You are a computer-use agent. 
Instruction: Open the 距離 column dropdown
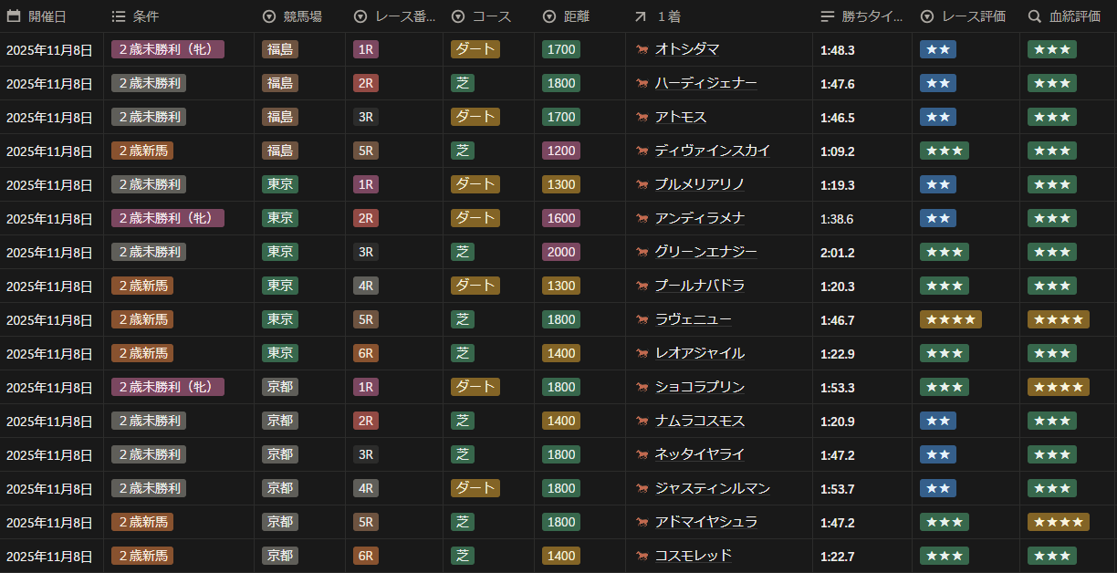coord(549,16)
